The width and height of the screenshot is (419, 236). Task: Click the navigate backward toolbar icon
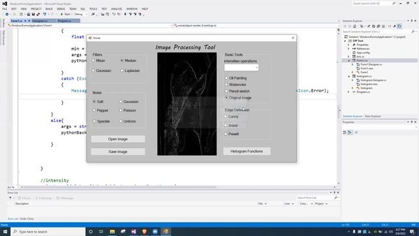click(x=7, y=14)
